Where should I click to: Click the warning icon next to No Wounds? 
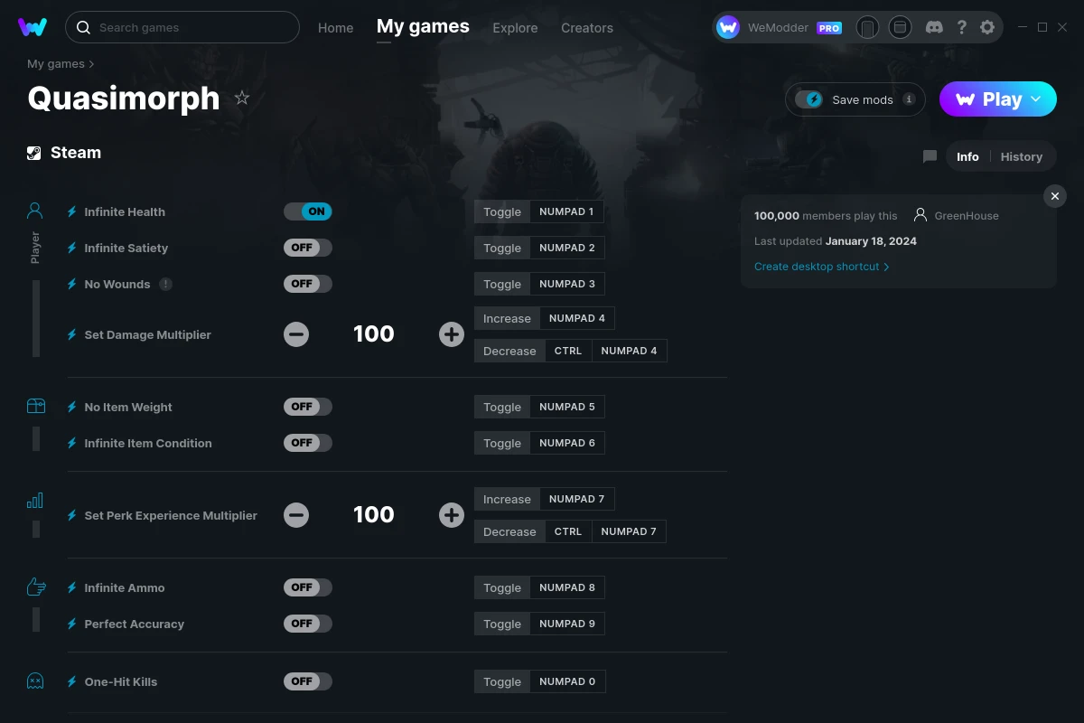[x=164, y=283]
